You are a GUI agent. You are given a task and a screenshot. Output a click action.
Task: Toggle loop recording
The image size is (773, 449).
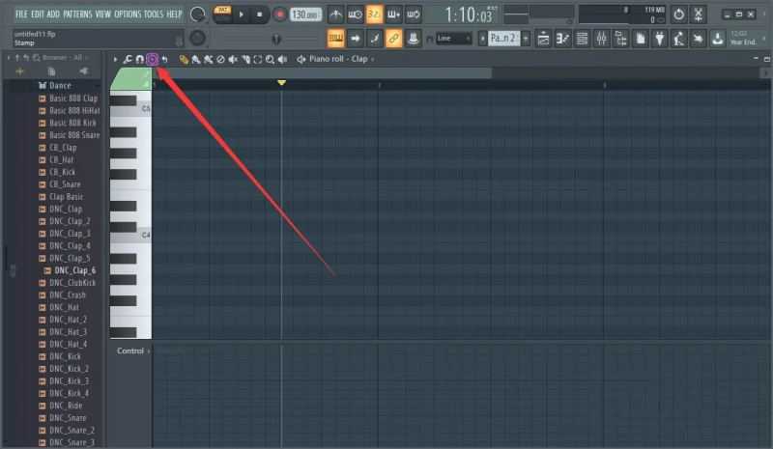coord(414,14)
